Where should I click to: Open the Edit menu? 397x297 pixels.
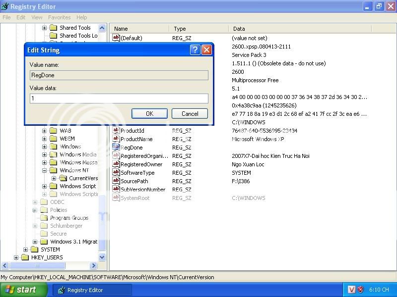click(21, 17)
